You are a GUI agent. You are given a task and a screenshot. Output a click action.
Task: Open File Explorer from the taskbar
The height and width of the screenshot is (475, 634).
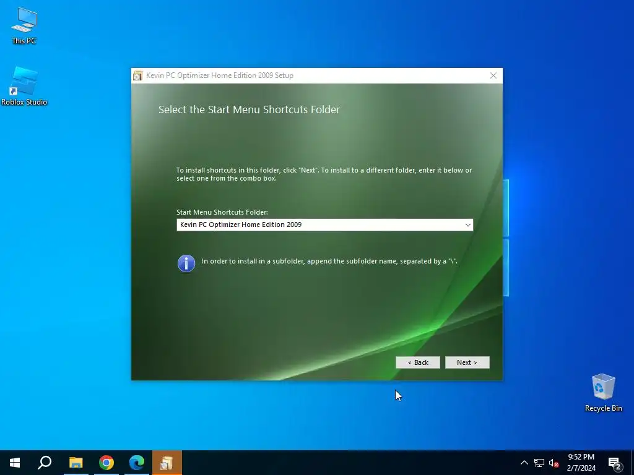click(76, 463)
